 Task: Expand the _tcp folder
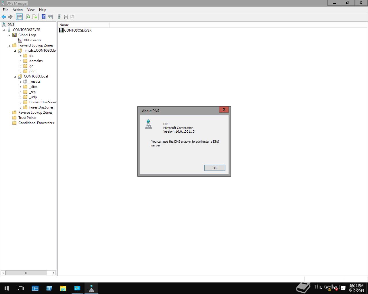point(20,92)
